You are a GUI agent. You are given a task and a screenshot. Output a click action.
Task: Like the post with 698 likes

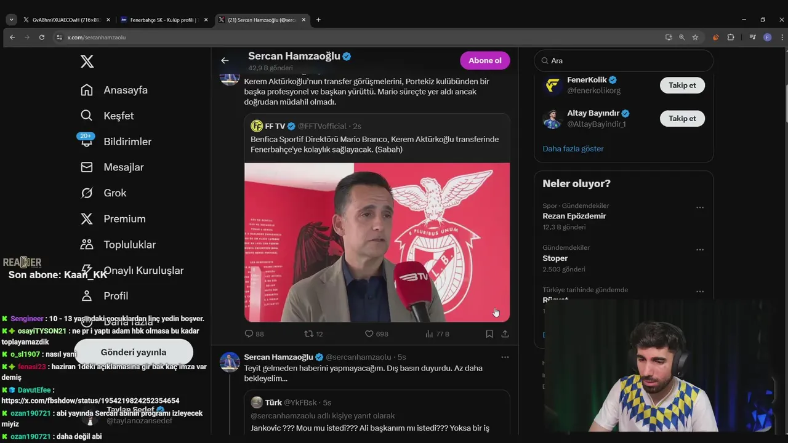pyautogui.click(x=376, y=334)
